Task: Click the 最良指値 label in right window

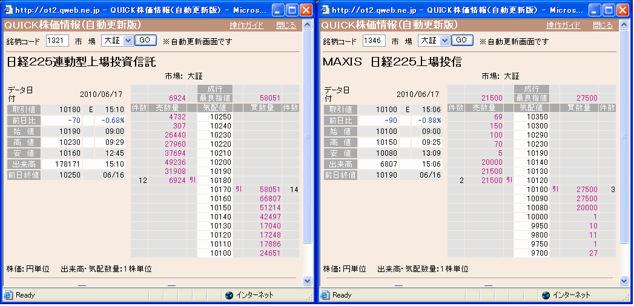Action: tap(532, 98)
